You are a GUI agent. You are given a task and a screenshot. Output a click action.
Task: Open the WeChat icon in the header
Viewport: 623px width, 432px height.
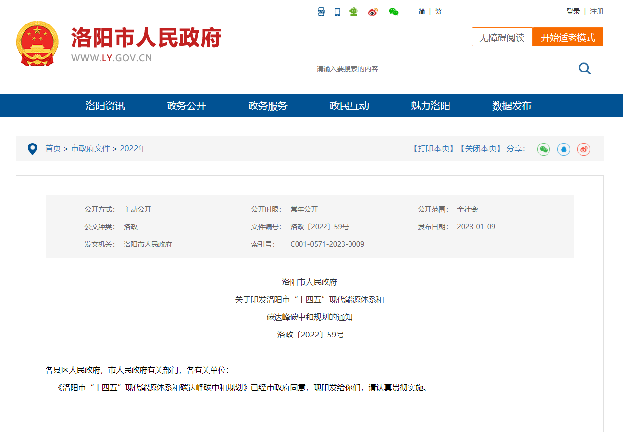point(393,11)
